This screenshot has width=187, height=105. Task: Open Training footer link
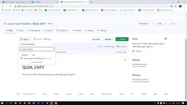(143, 94)
